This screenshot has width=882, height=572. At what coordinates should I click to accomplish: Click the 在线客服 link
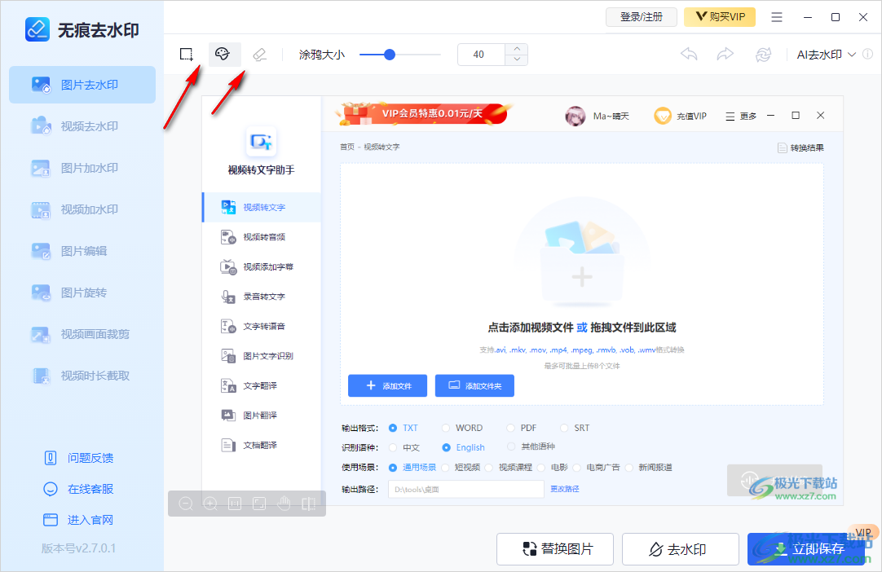79,489
